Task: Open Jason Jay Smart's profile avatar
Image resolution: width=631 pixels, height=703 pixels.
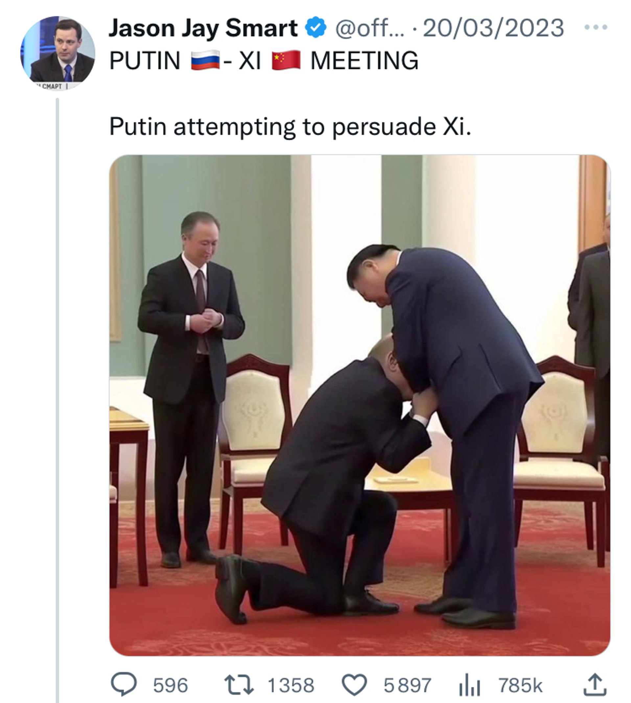Action: tap(58, 53)
